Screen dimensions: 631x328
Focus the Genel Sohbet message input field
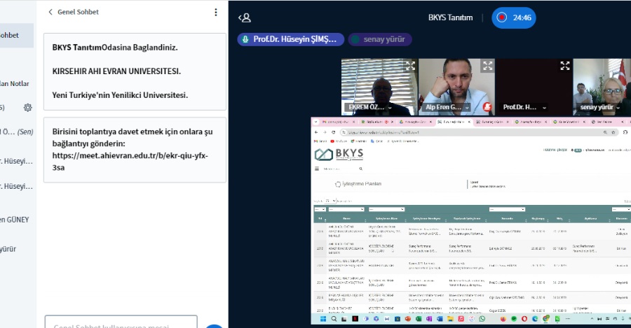pyautogui.click(x=121, y=325)
